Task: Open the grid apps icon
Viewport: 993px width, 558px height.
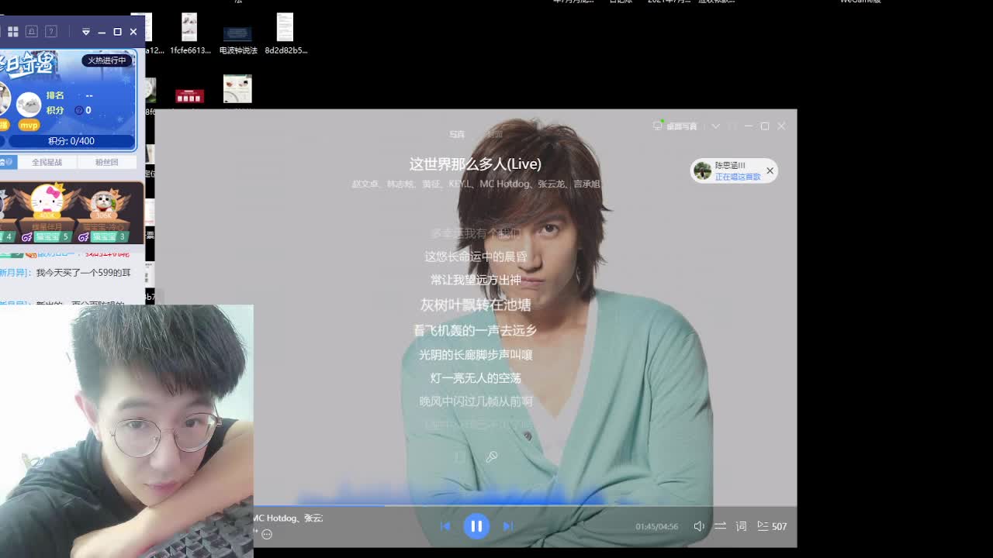Action: point(13,32)
